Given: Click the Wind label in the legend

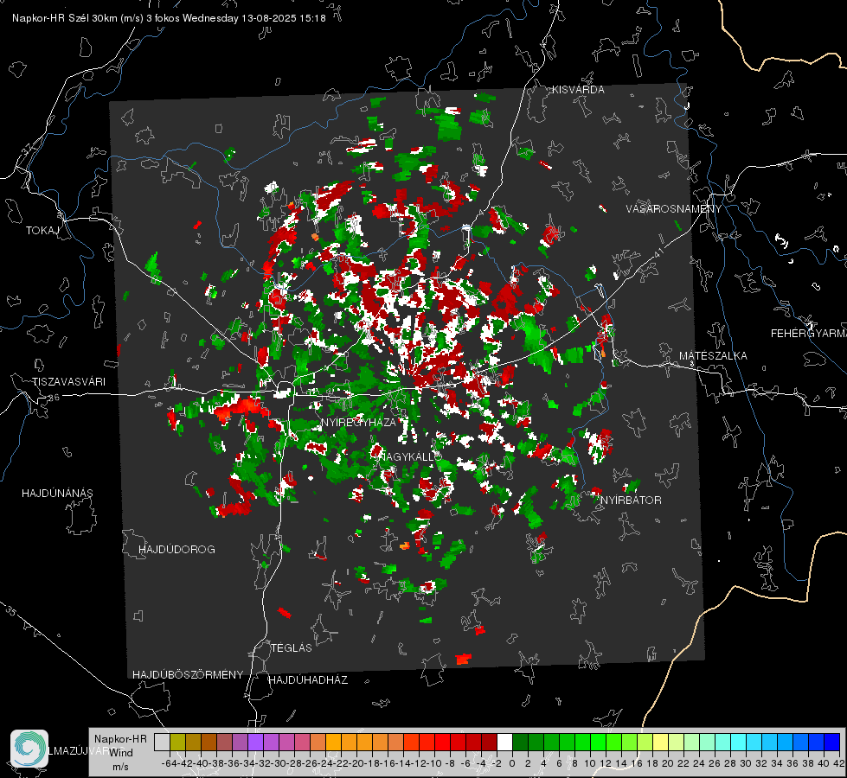Looking at the screenshot, I should click(121, 753).
